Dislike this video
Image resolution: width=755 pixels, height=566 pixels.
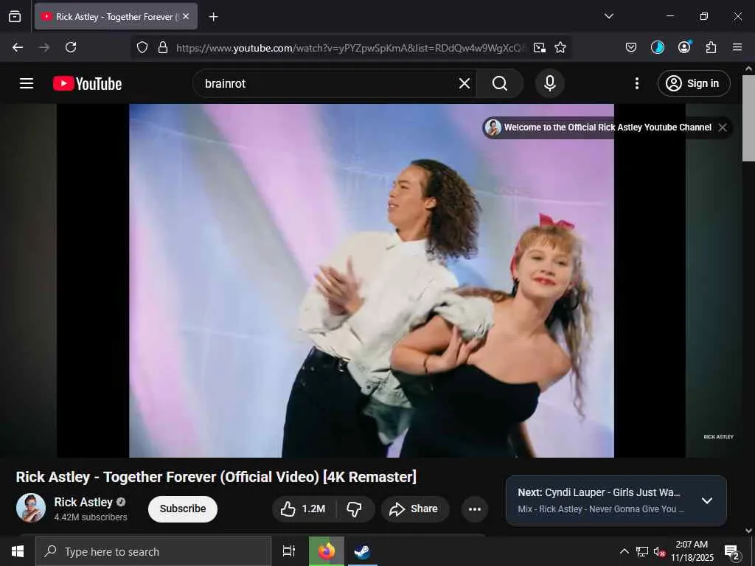pyautogui.click(x=355, y=509)
